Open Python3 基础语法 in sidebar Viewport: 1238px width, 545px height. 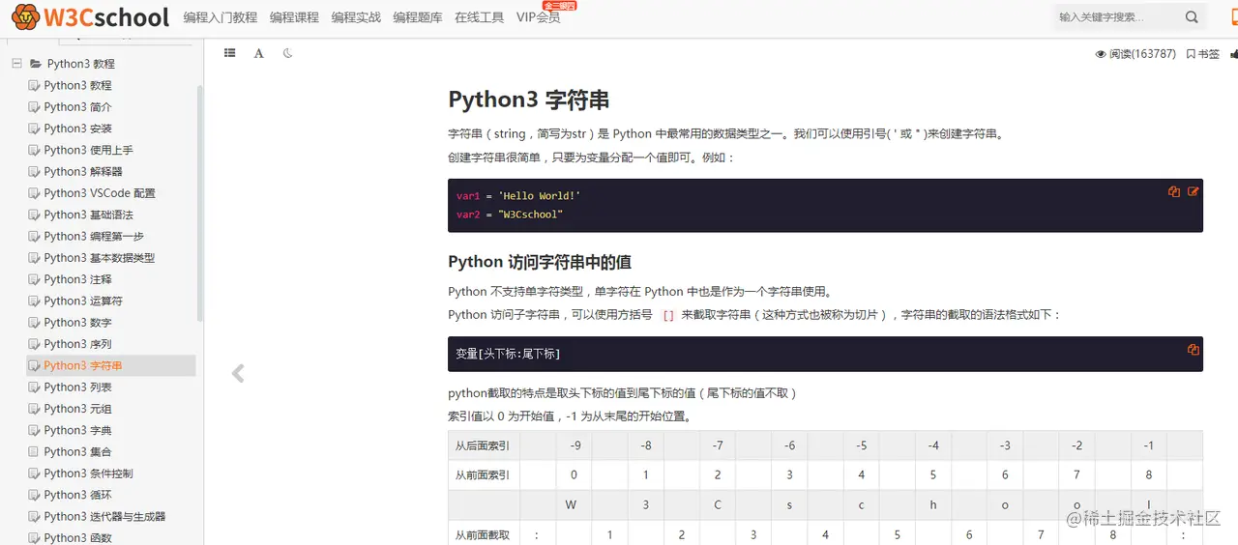(x=88, y=215)
